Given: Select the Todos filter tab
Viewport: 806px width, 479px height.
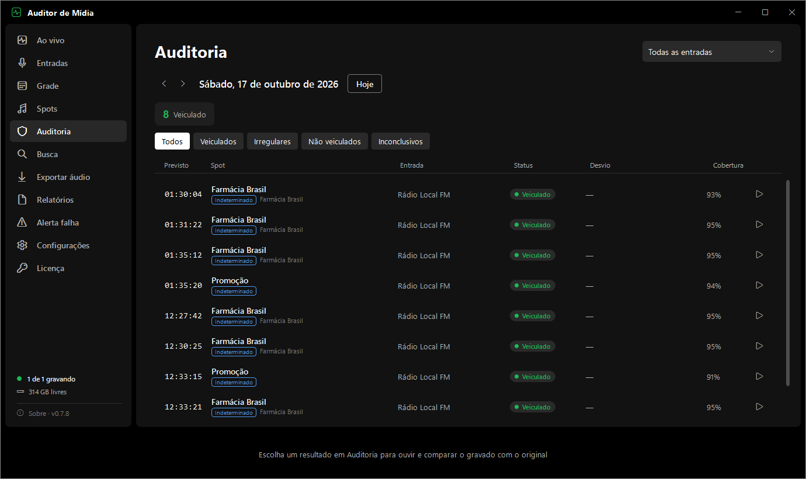Looking at the screenshot, I should click(172, 141).
